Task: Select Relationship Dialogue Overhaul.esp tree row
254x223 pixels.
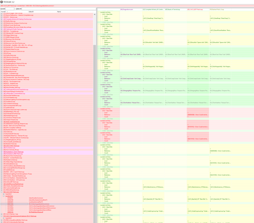Action: 47,23
